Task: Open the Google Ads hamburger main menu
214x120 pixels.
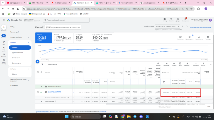Action: (x=3, y=20)
